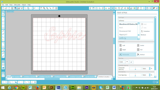This screenshot has height=90, width=160.
Task: Switch to the words.studio3 tab
Action: (x=90, y=77)
